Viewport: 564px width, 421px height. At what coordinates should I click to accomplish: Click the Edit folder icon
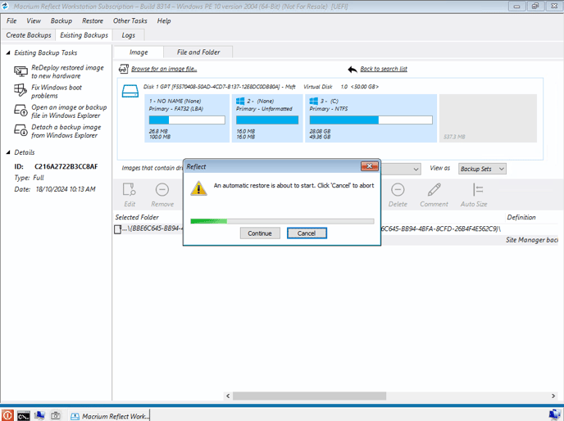[x=130, y=189]
